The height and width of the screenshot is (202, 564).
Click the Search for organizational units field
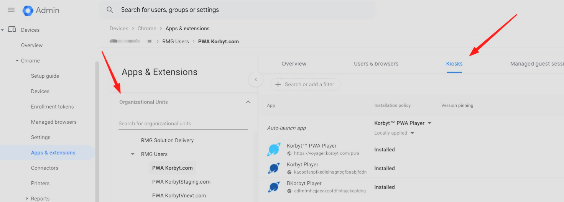click(x=183, y=123)
